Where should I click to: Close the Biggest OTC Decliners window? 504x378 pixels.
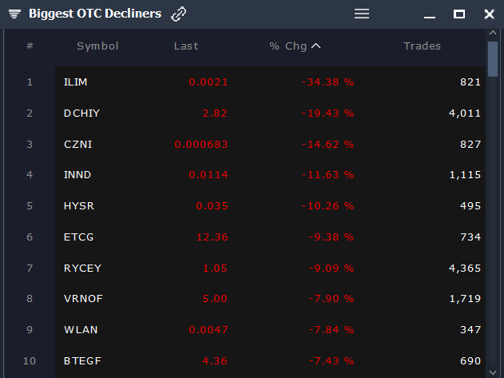489,14
